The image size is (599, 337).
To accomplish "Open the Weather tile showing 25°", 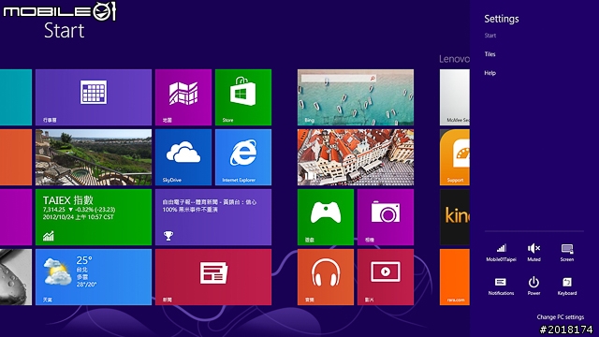I will point(94,277).
